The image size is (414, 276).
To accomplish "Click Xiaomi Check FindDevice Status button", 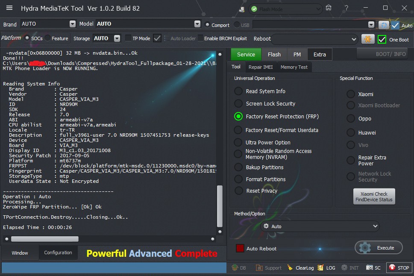I will tap(374, 197).
